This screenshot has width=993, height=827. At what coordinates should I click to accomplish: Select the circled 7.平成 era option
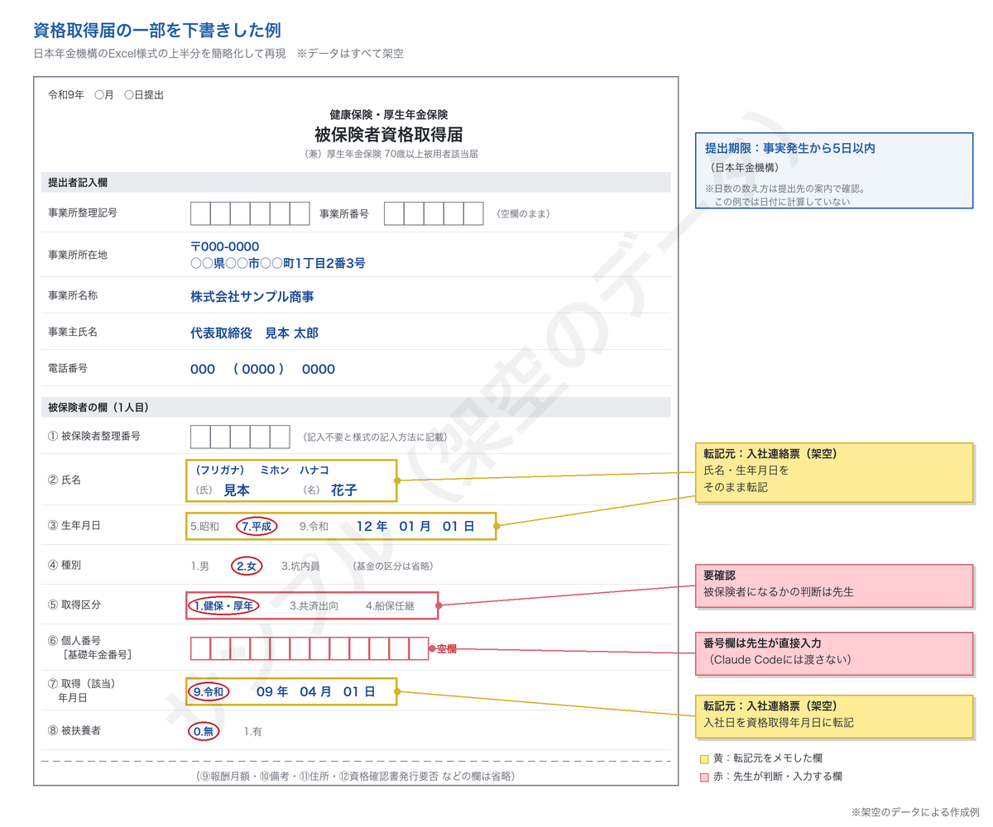tap(256, 526)
